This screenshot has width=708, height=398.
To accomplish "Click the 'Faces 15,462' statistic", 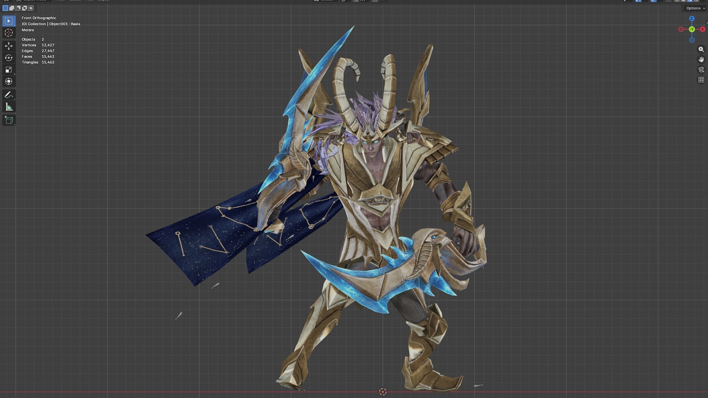I will (x=38, y=56).
